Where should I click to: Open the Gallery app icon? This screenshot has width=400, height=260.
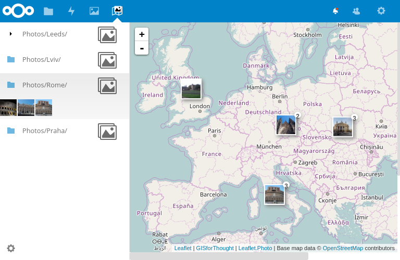[94, 11]
